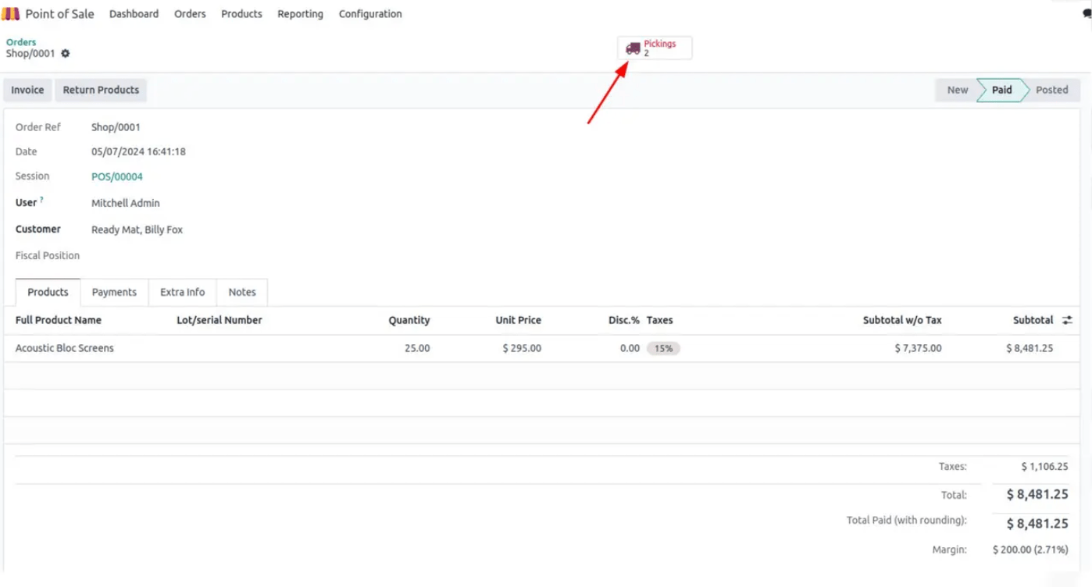Click the Shop/0001 breadcrumb title

pyautogui.click(x=30, y=54)
